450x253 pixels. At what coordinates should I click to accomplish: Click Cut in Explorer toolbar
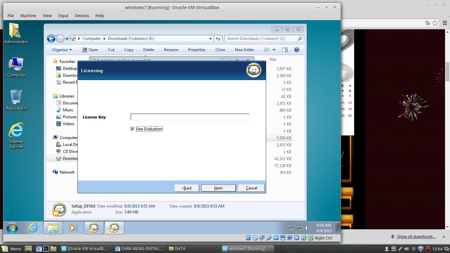point(111,50)
